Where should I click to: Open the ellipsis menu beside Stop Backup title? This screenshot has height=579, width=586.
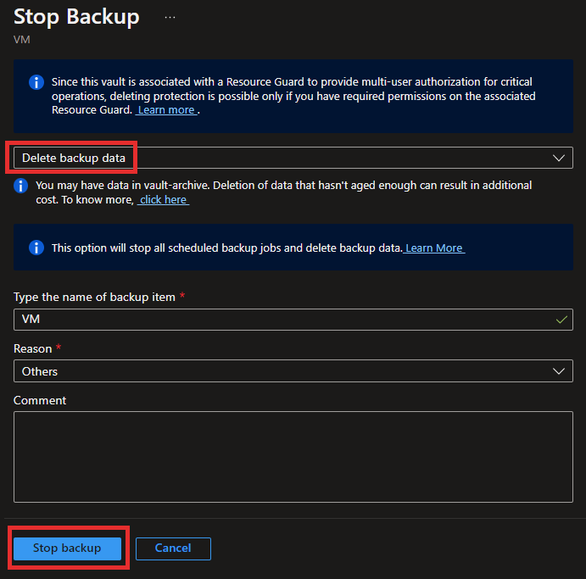170,17
